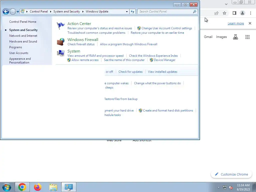Click the shield icon by Change User Account Control
The image size is (256, 192).
(139, 28)
